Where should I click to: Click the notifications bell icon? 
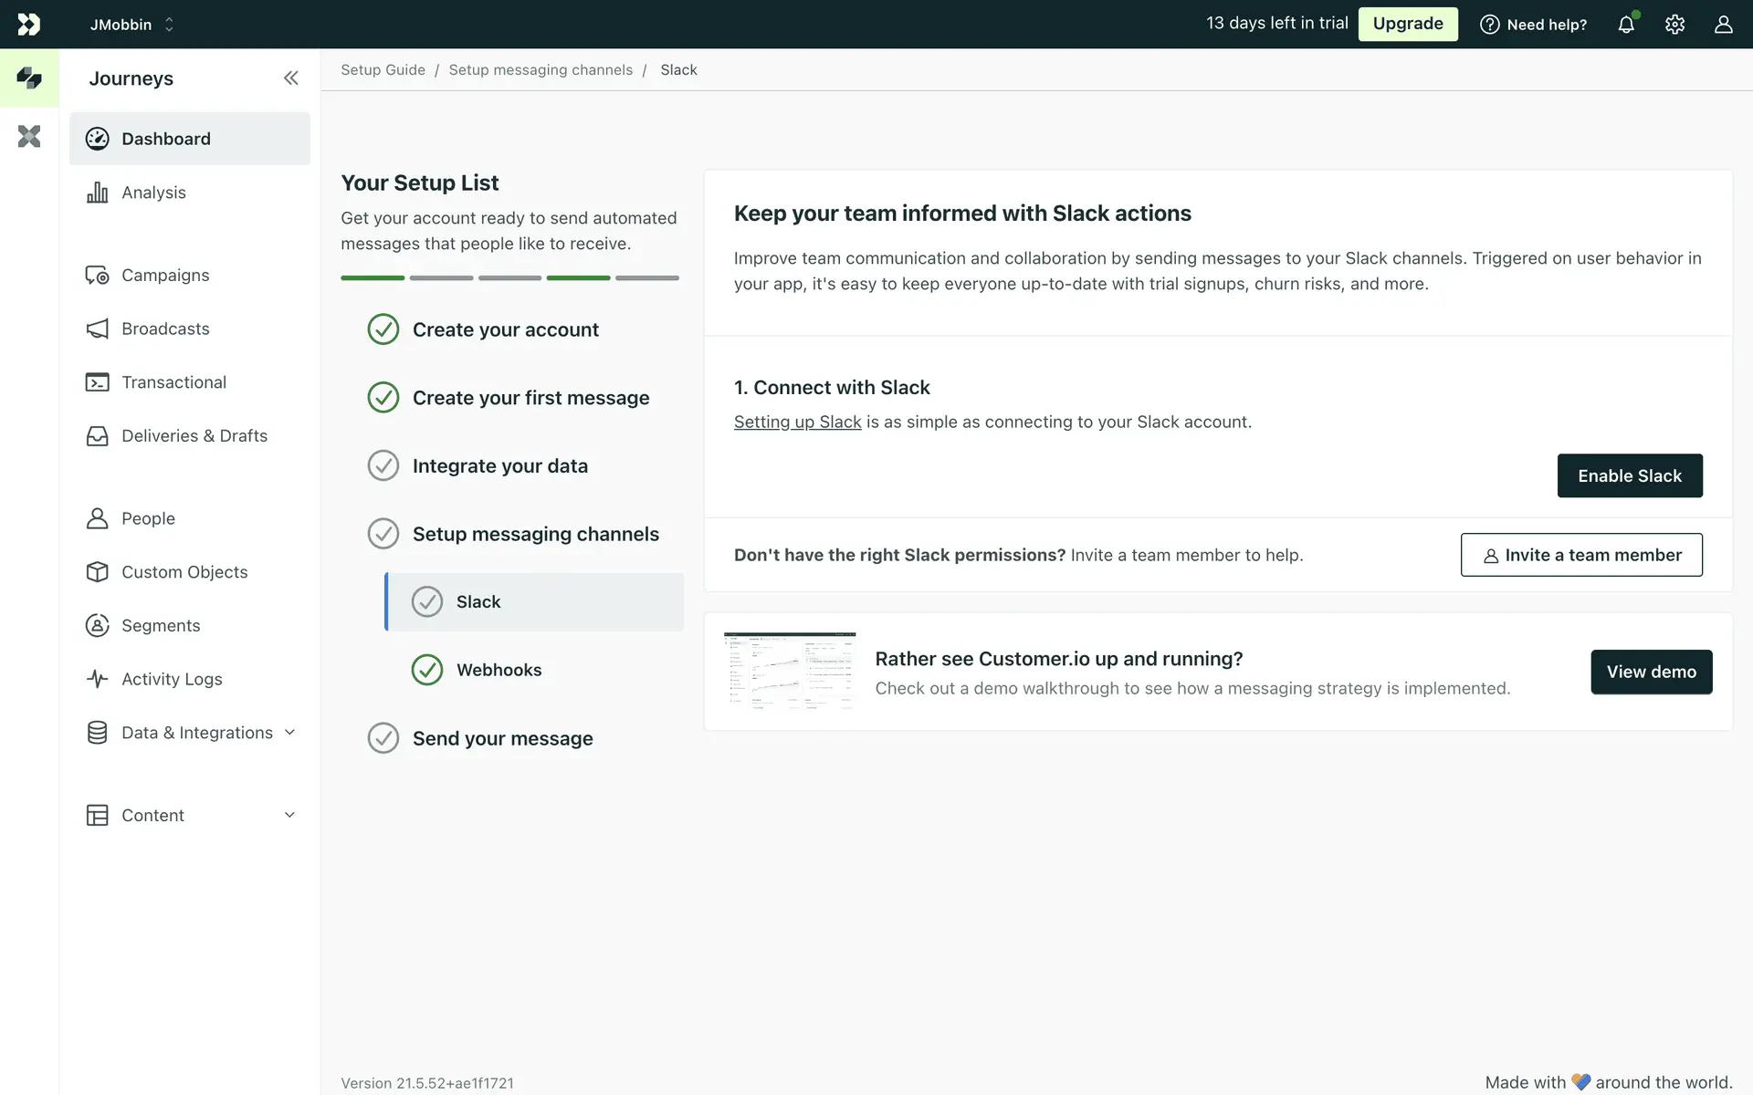[1626, 25]
